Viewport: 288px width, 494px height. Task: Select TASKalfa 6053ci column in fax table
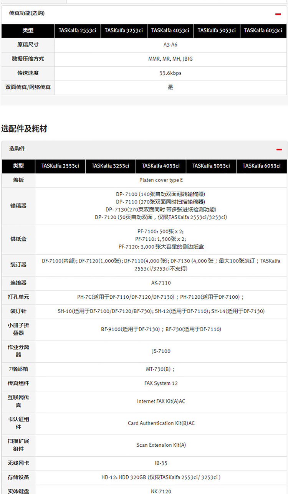coord(263,31)
